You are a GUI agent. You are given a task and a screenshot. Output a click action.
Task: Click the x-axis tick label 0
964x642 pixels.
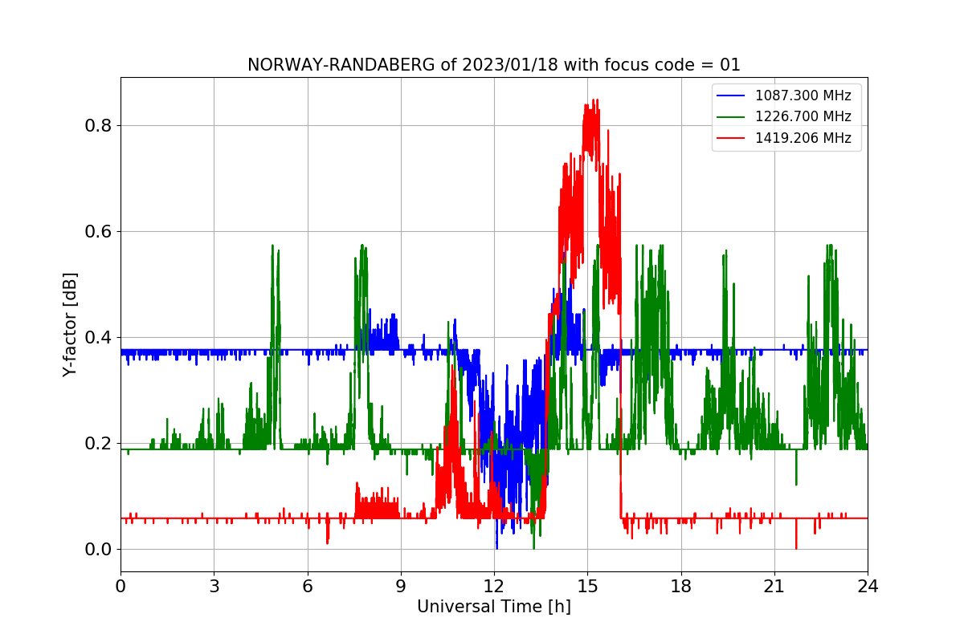(x=120, y=585)
